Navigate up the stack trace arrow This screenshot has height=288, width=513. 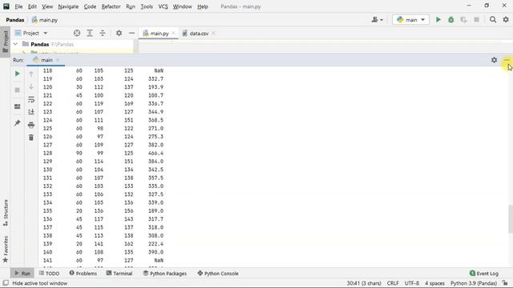31,74
